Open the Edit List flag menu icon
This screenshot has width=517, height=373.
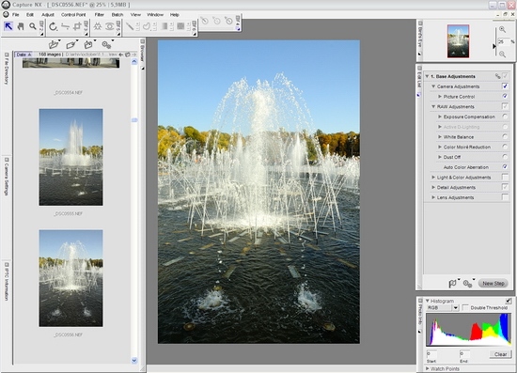tap(453, 284)
